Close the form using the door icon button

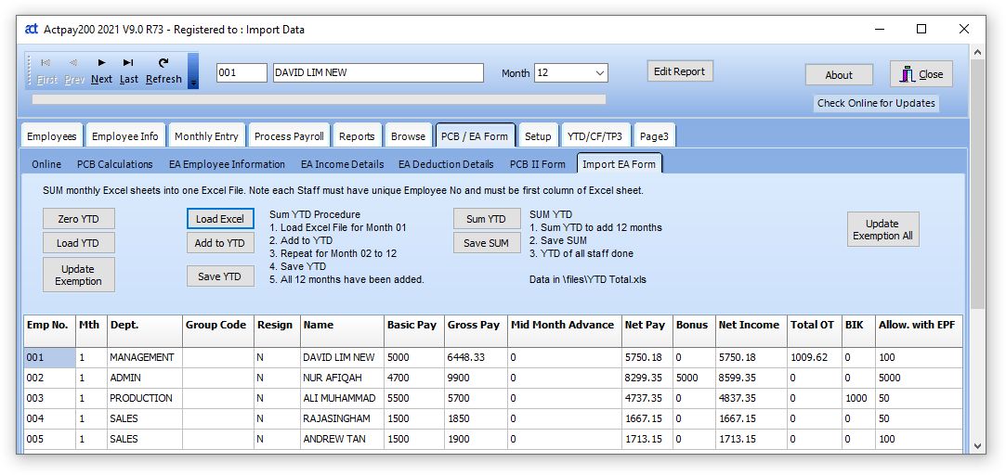click(921, 74)
